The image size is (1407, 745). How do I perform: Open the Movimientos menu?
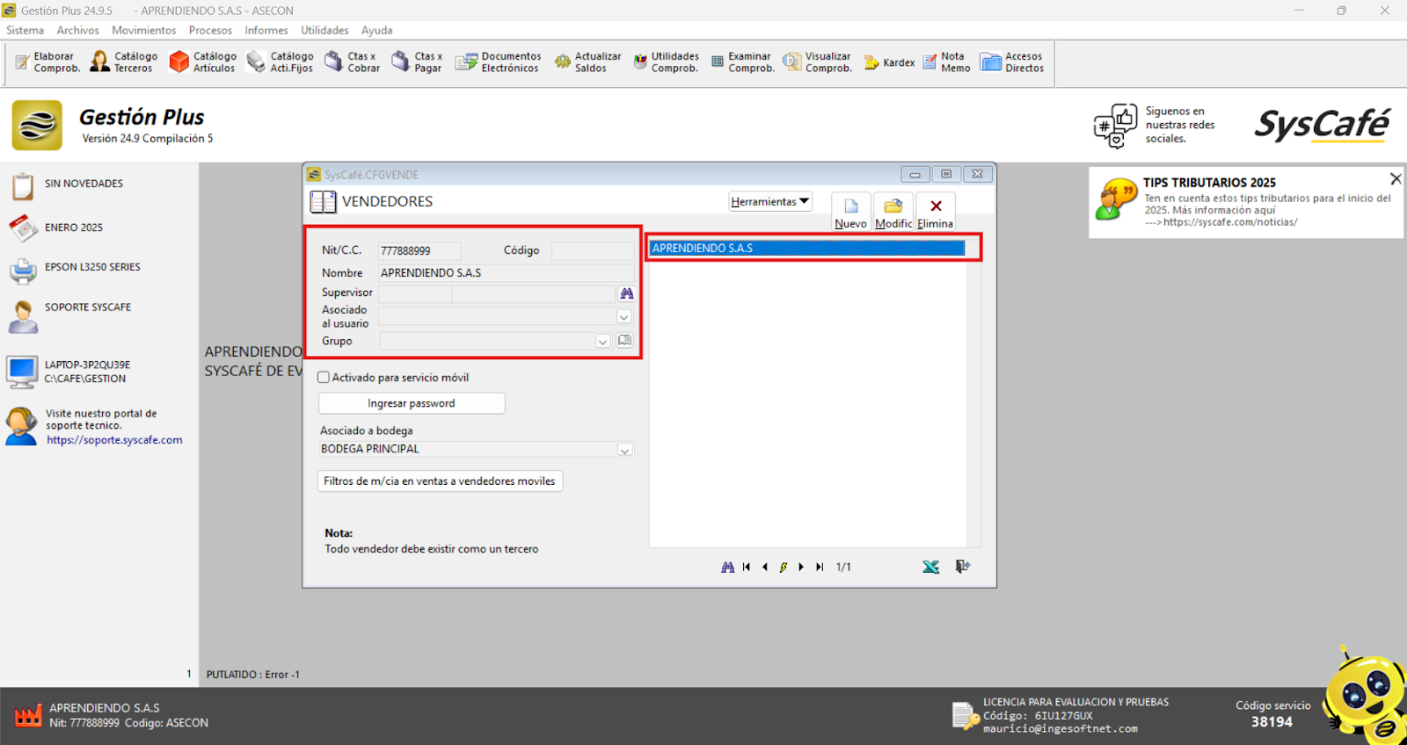tap(143, 30)
